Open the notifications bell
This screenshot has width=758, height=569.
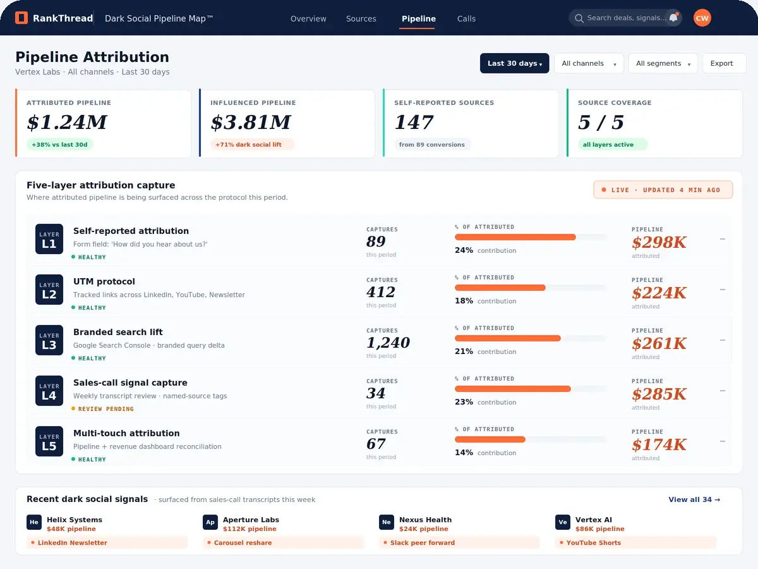673,18
